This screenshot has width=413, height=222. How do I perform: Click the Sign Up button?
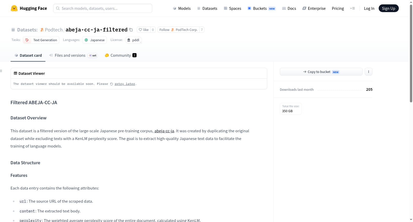[389, 8]
